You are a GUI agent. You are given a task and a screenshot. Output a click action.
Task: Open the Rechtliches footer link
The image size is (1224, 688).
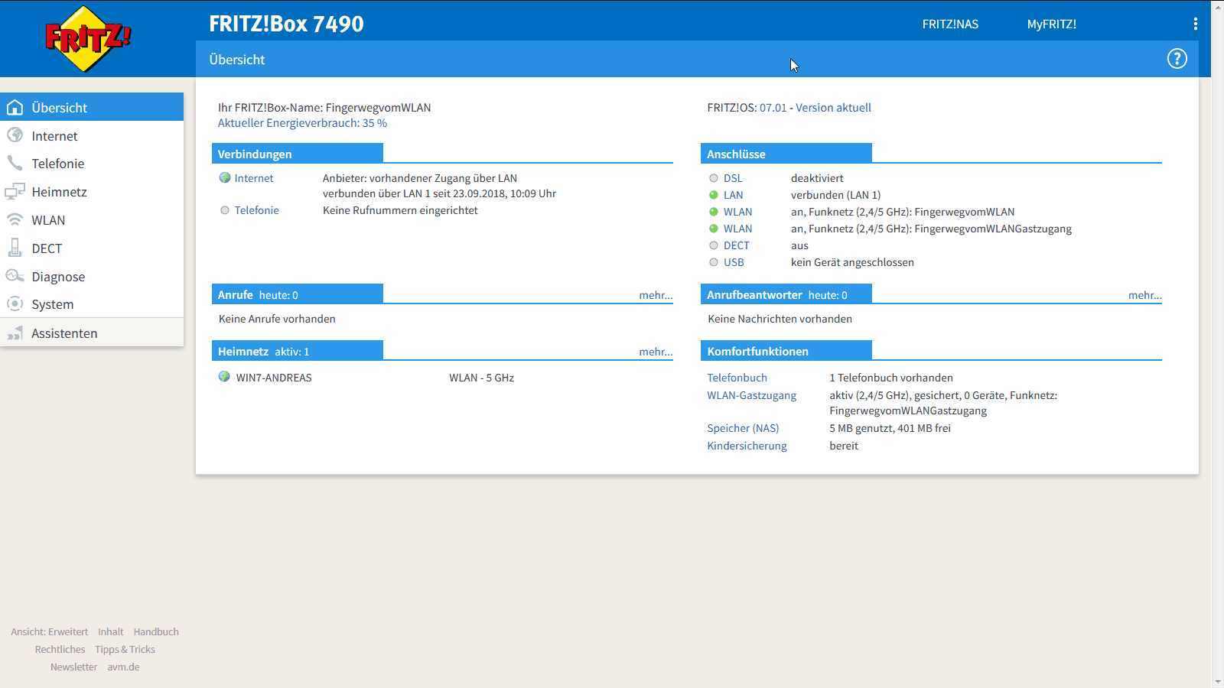60,649
